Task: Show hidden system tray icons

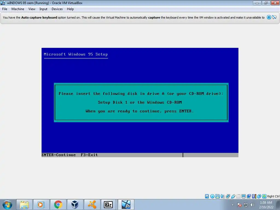Action: 232,205
